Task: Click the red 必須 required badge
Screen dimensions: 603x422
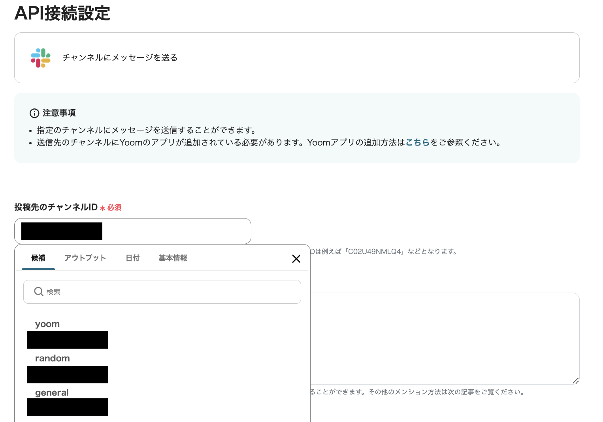Action: tap(115, 207)
